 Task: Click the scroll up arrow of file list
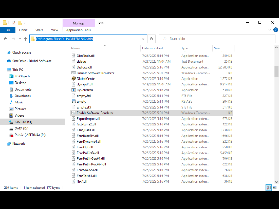tap(276, 47)
